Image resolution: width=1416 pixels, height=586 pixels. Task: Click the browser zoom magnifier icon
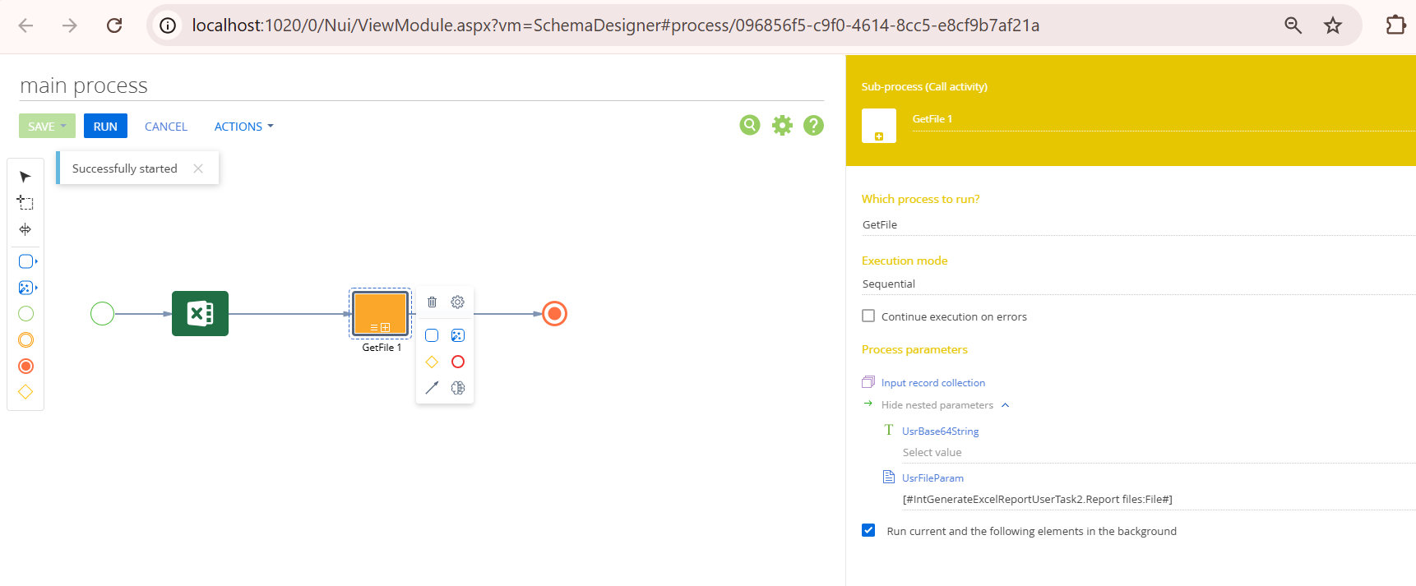click(1293, 25)
